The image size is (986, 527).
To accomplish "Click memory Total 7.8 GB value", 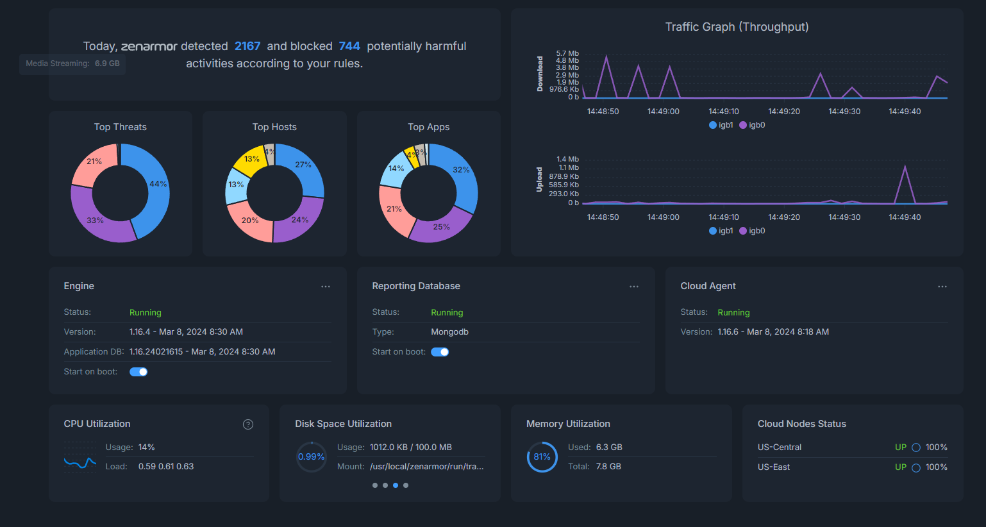I will click(608, 467).
